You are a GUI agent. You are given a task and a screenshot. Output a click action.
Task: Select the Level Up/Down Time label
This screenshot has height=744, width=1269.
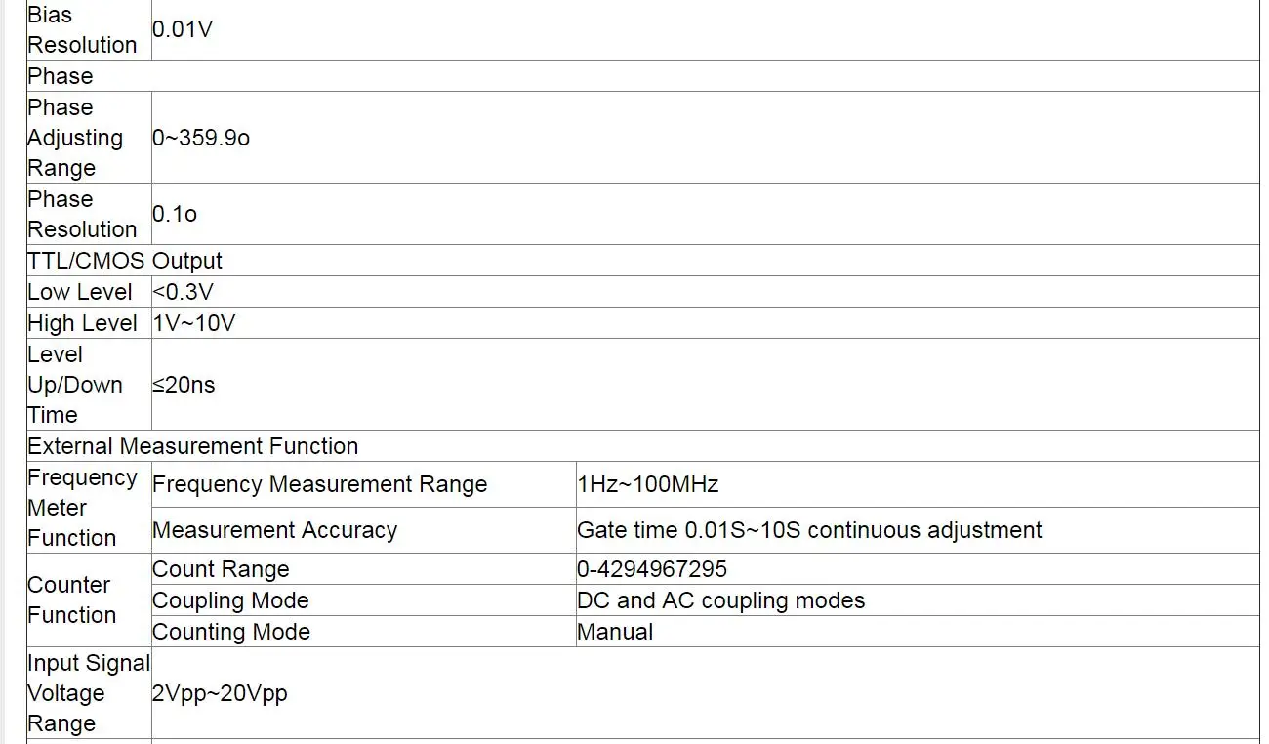click(x=75, y=385)
